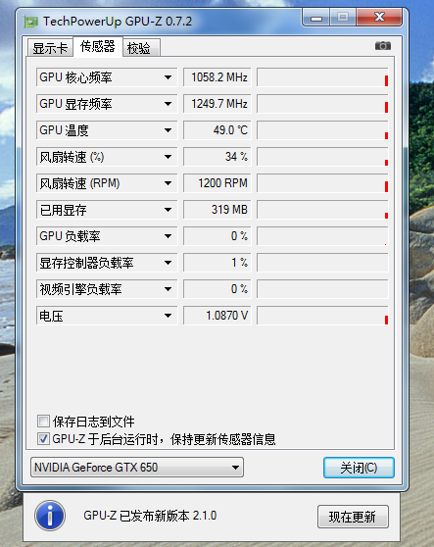The height and width of the screenshot is (547, 434).
Task: Minimize the GPU-Z window
Action: tap(316, 17)
